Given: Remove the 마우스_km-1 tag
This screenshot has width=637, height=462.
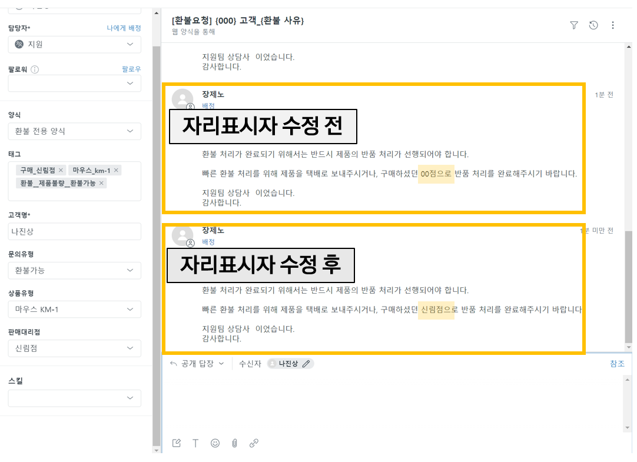Looking at the screenshot, I should pos(116,170).
